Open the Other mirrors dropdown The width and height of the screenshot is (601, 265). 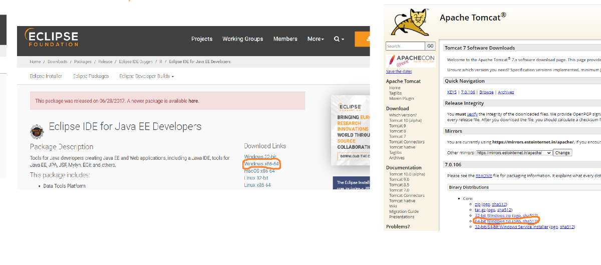click(514, 153)
